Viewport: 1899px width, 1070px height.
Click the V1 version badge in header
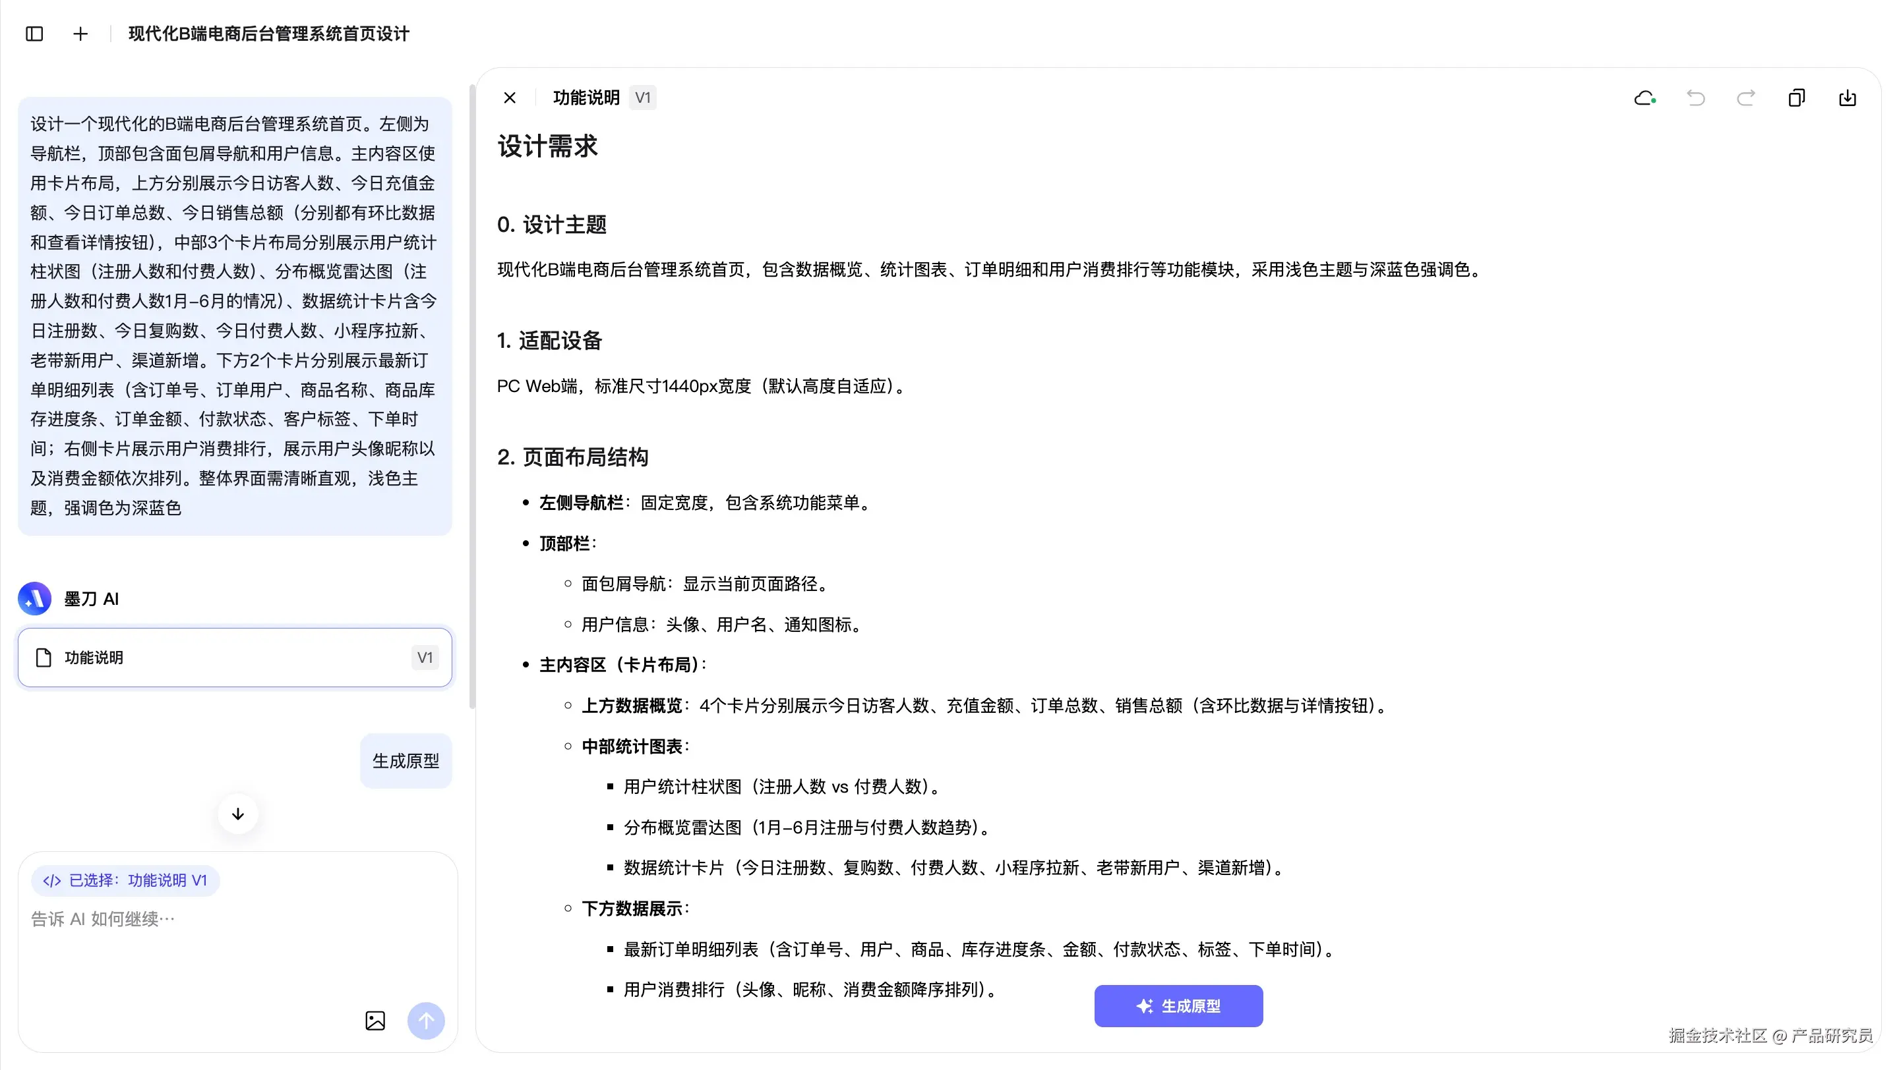(x=642, y=98)
